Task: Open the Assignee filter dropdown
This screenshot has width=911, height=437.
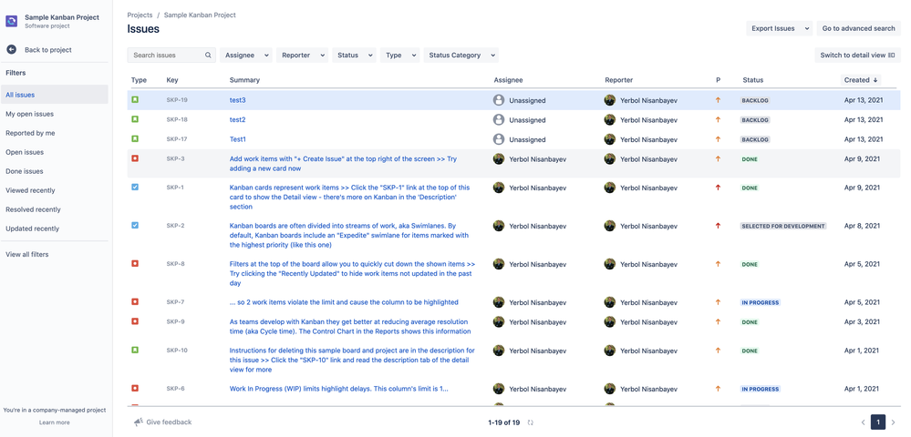Action: click(246, 56)
